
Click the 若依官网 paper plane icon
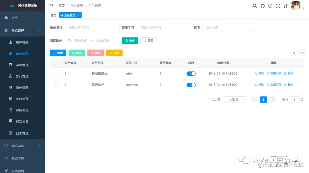[x=6, y=171]
